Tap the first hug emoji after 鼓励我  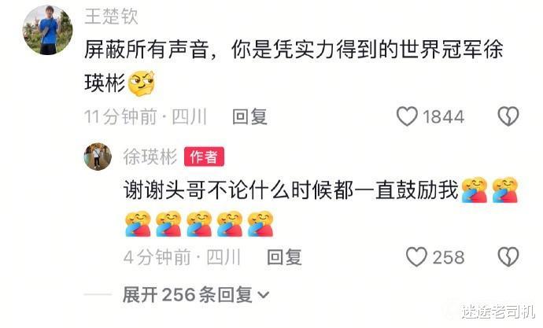pyautogui.click(x=475, y=190)
